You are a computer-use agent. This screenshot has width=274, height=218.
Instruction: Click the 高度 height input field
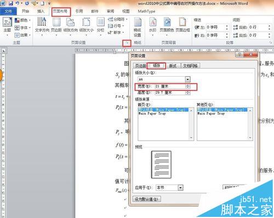[170, 93]
